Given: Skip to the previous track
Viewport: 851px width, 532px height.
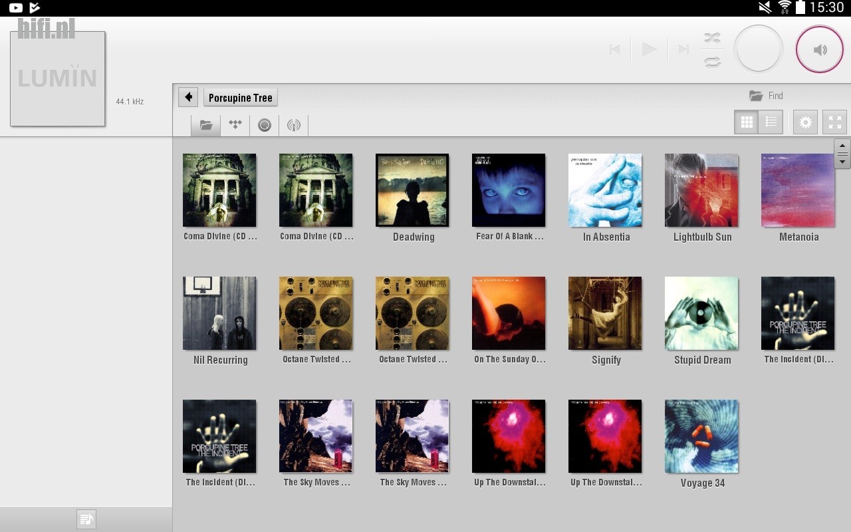Looking at the screenshot, I should tap(615, 49).
